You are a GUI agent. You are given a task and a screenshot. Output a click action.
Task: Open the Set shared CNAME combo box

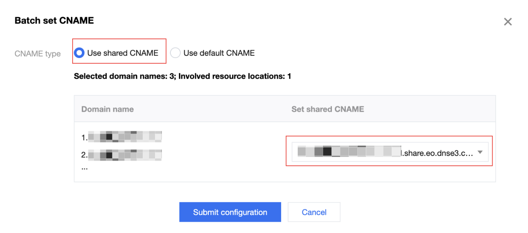tap(389, 152)
